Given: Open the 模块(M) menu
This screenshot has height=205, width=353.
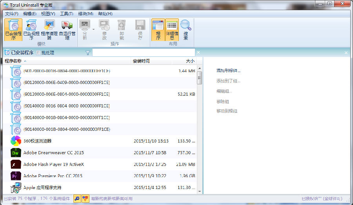Looking at the screenshot, I should pos(86,14).
